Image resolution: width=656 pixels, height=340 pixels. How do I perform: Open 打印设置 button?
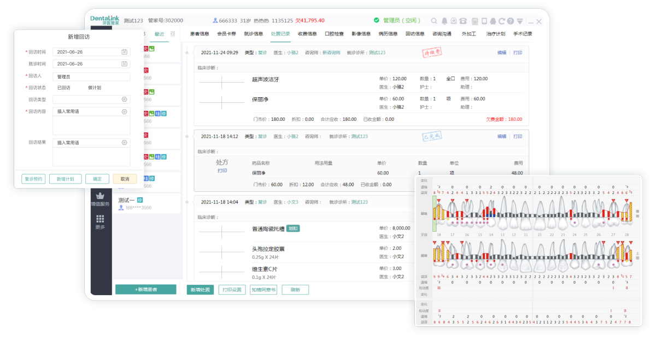pyautogui.click(x=232, y=290)
